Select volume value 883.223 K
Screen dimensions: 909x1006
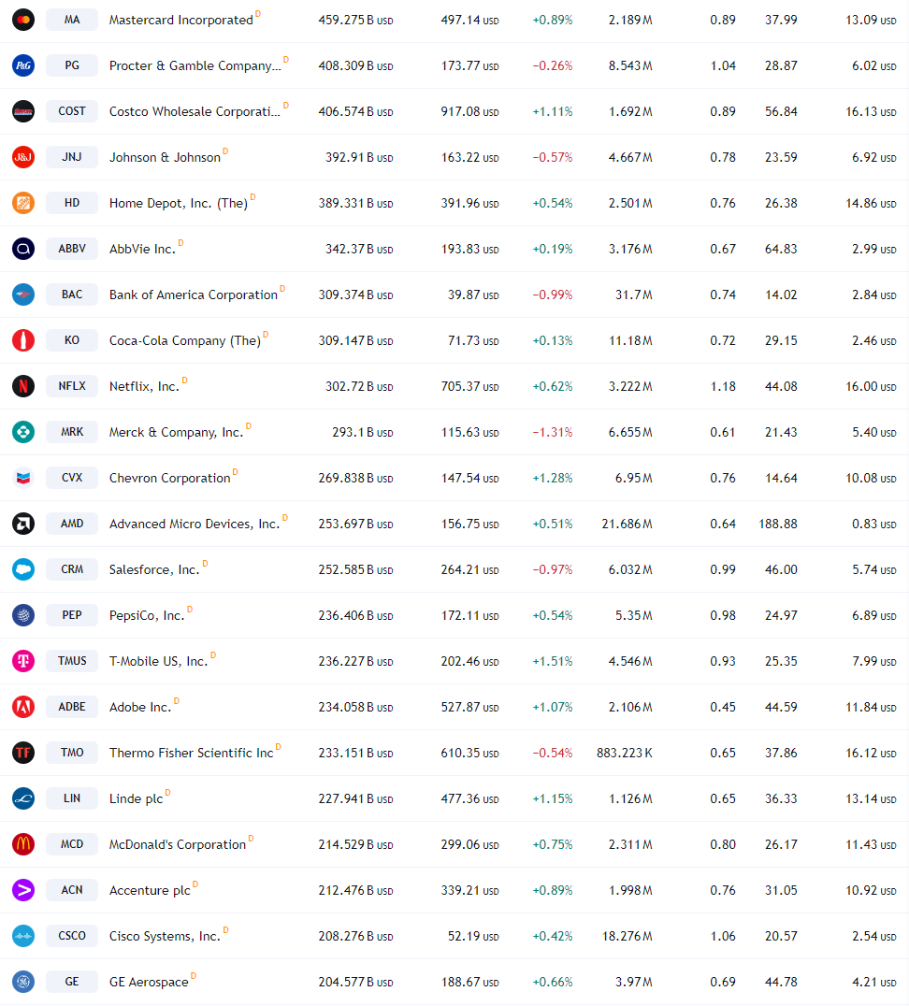[625, 754]
